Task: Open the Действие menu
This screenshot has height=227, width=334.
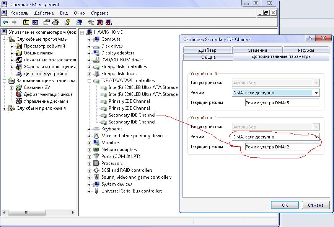Action: pos(44,13)
